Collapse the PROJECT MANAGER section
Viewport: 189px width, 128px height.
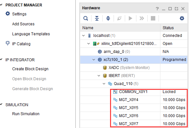coord(1,5)
